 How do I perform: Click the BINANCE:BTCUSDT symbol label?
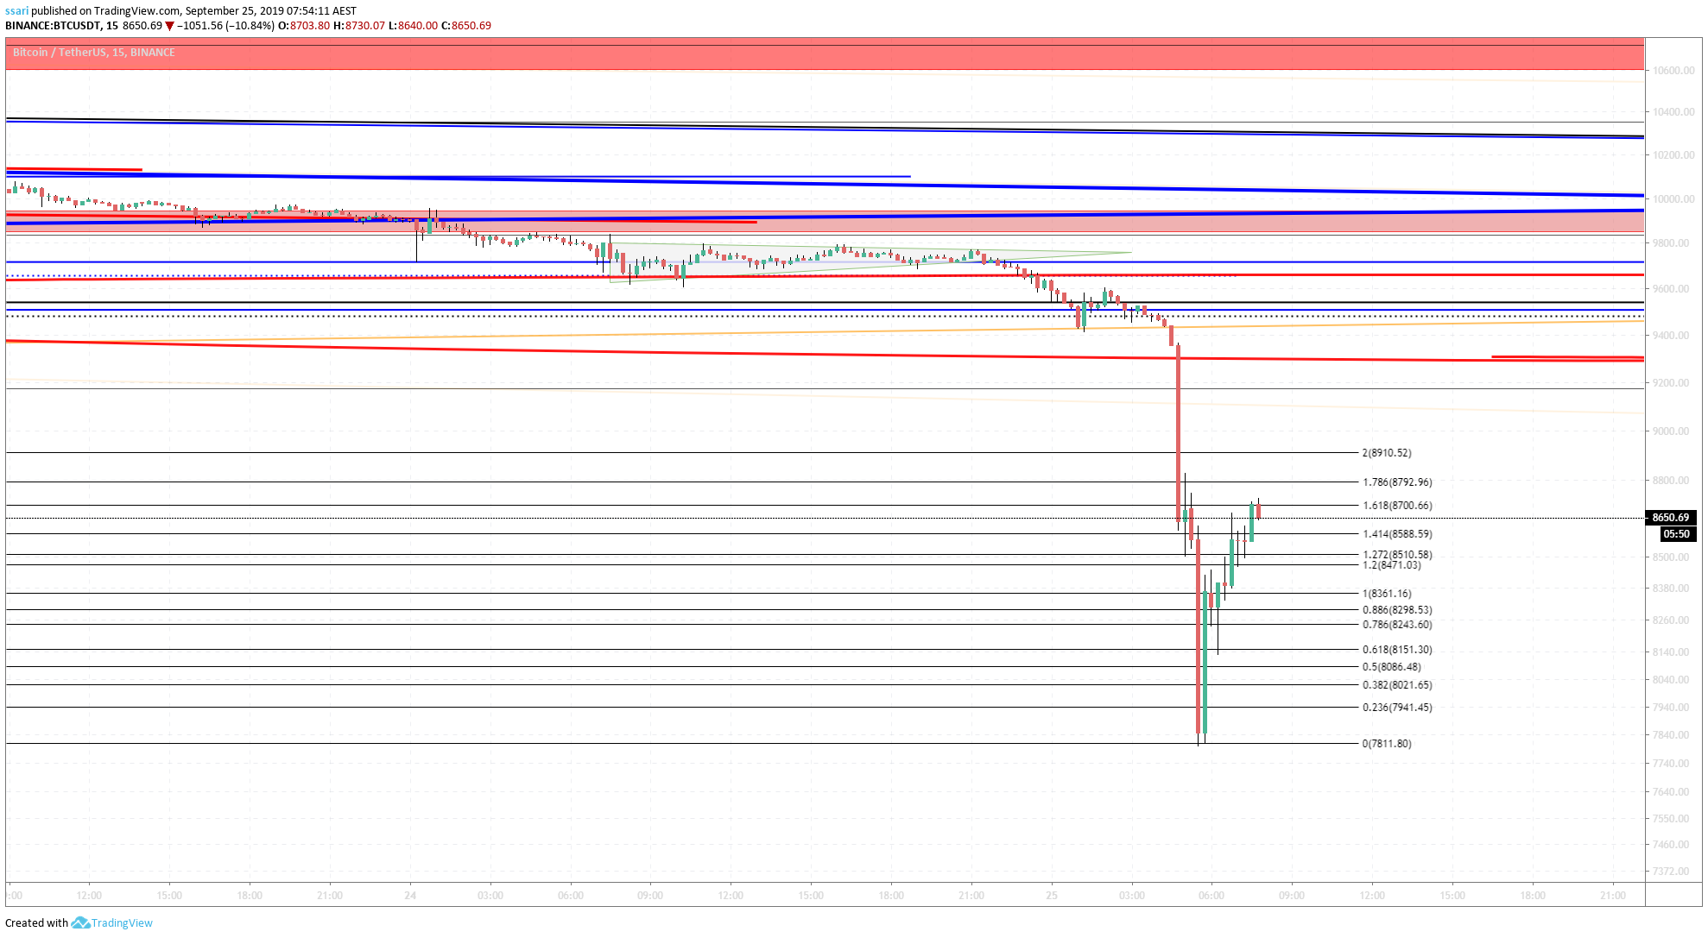(x=54, y=26)
